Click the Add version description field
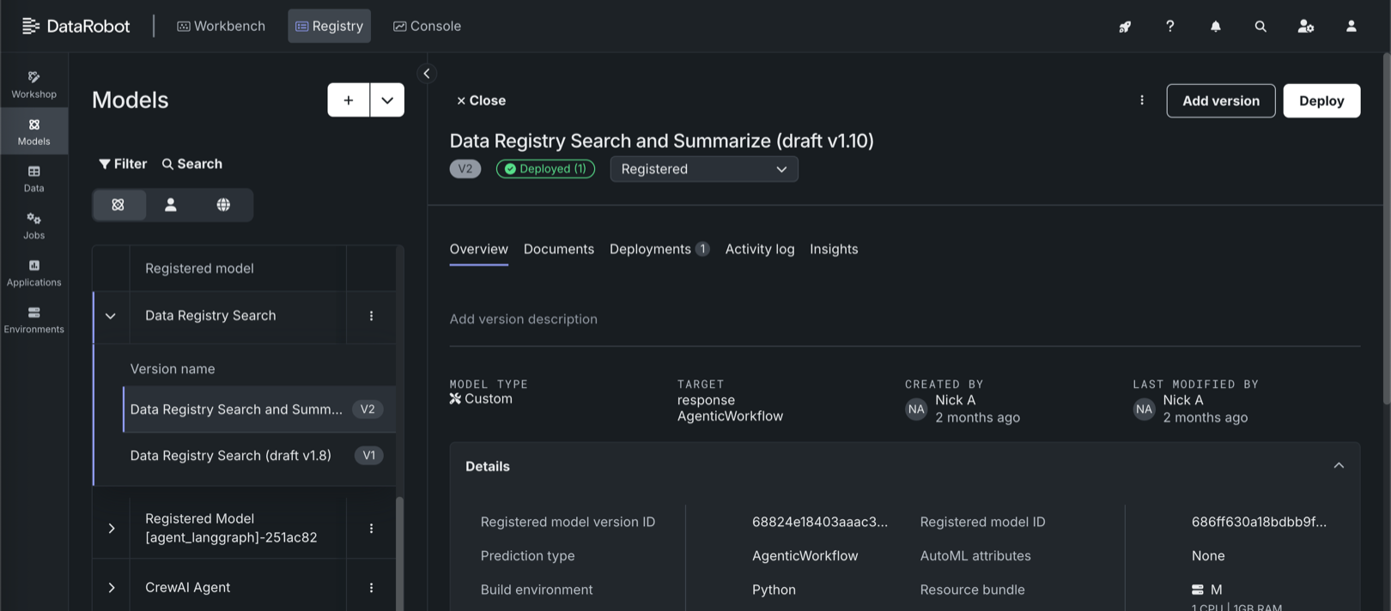The image size is (1391, 611). [x=523, y=319]
